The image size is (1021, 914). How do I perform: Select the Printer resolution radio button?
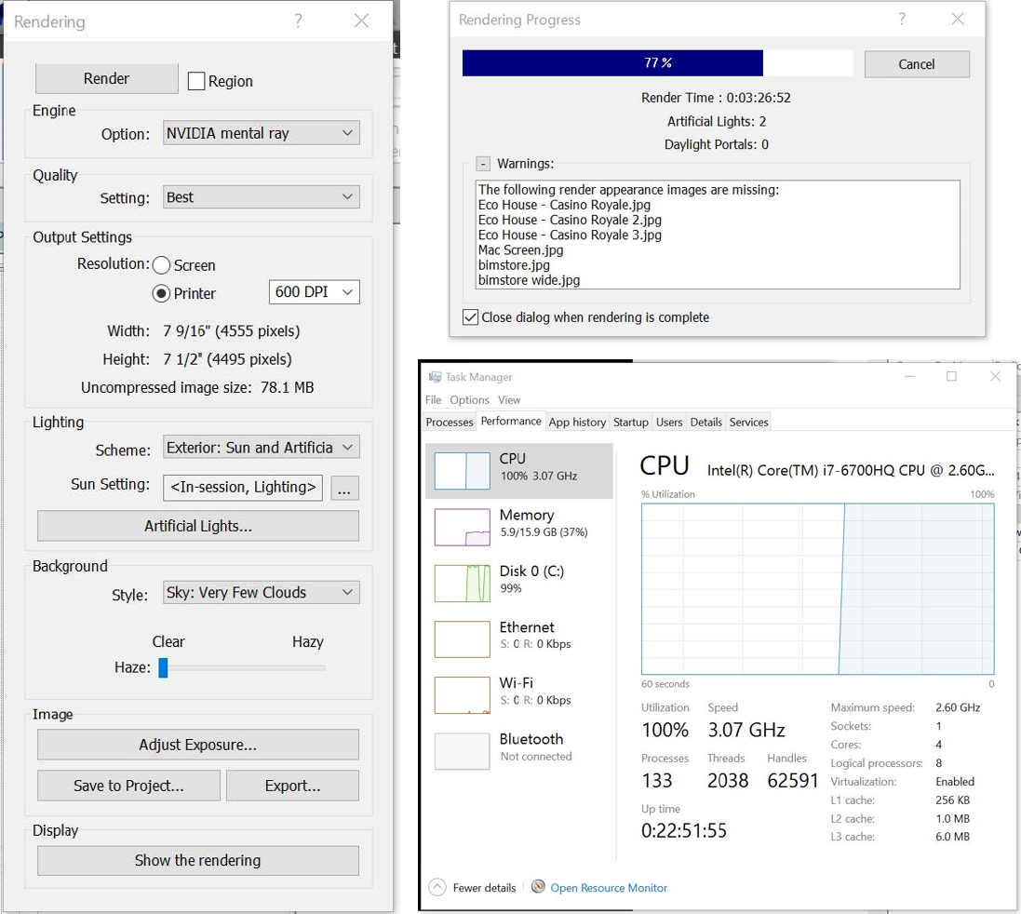[x=162, y=293]
